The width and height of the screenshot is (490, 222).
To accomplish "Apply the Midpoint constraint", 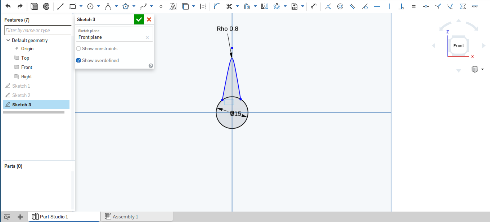I will 426,6.
